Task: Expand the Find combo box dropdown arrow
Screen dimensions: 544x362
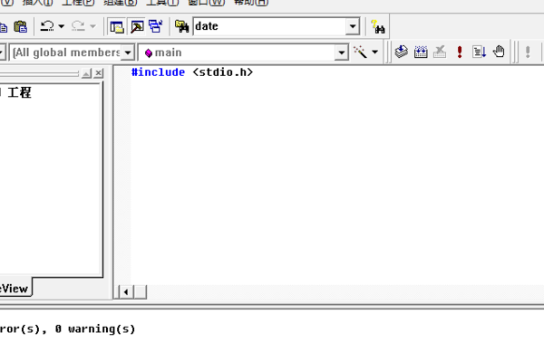Action: [353, 26]
